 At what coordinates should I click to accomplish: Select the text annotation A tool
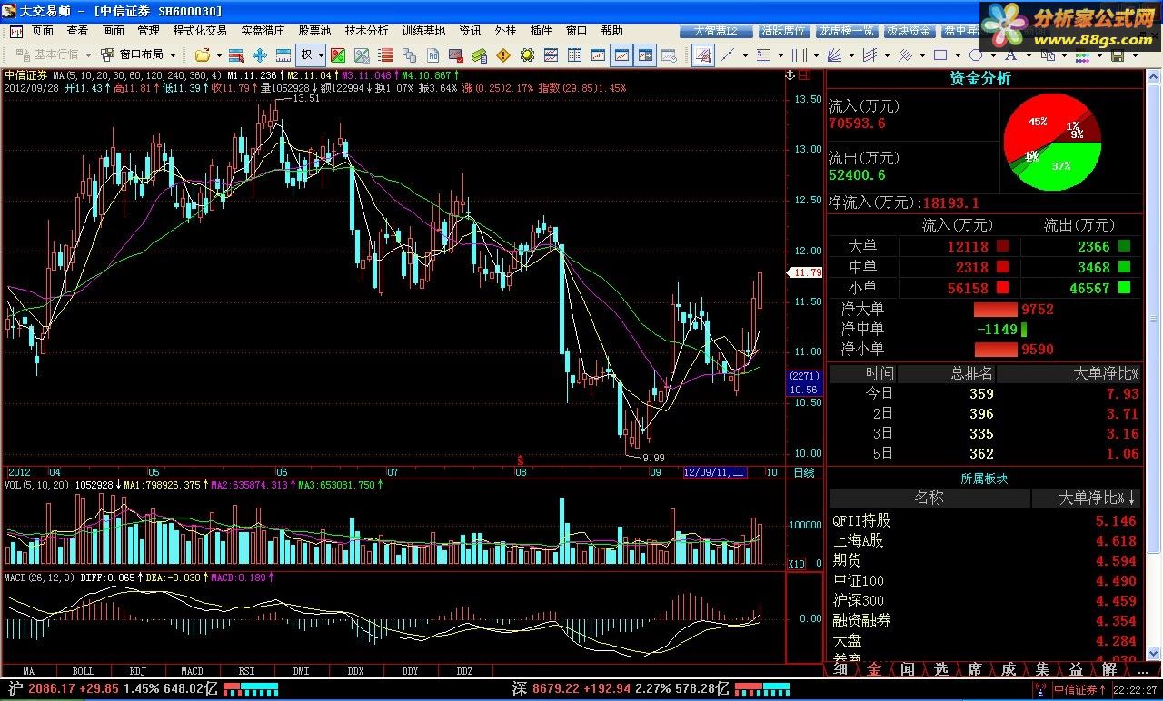click(x=1010, y=55)
